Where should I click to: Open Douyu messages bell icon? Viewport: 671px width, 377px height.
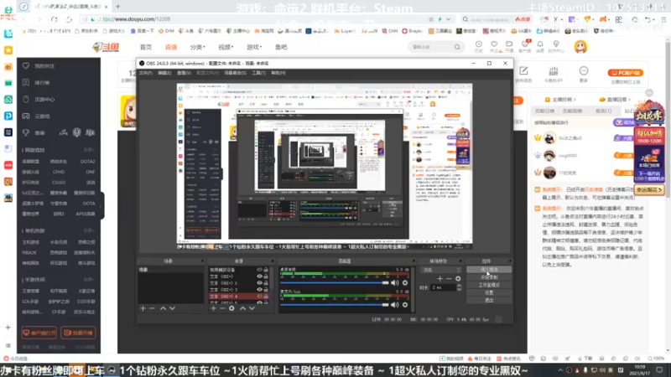[x=540, y=46]
